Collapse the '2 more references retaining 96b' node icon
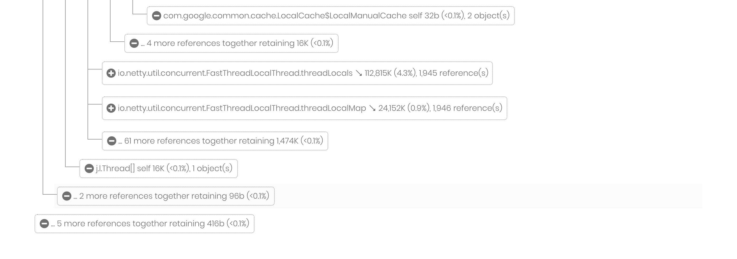This screenshot has height=259, width=737. click(67, 196)
